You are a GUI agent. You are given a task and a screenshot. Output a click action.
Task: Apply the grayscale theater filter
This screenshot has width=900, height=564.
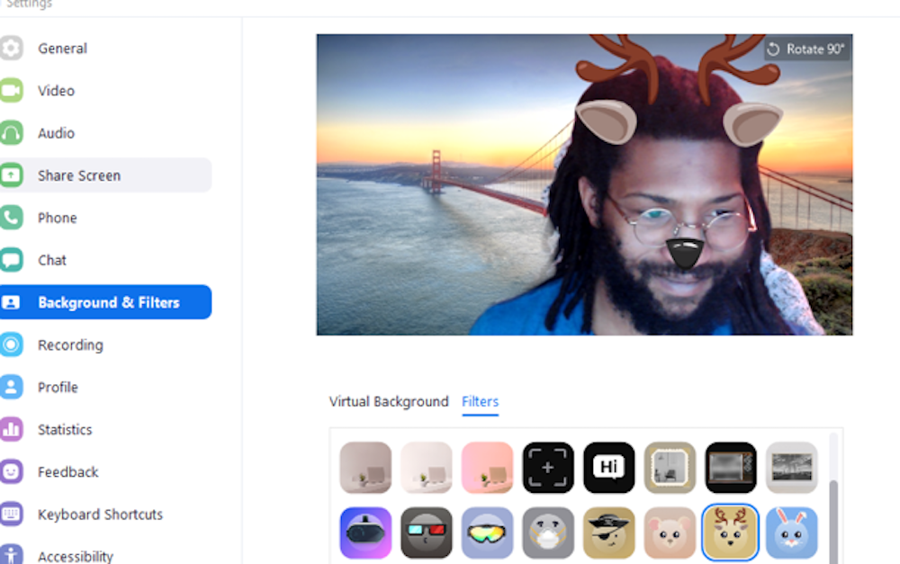pyautogui.click(x=791, y=468)
